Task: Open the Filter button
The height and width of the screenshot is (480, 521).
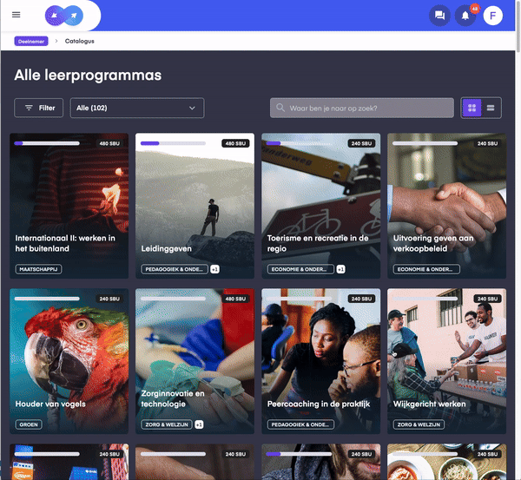Action: 38,108
